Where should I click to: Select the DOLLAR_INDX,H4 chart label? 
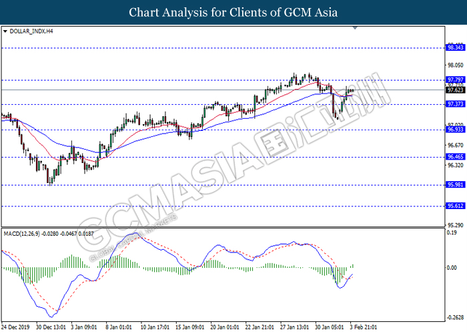pyautogui.click(x=31, y=31)
